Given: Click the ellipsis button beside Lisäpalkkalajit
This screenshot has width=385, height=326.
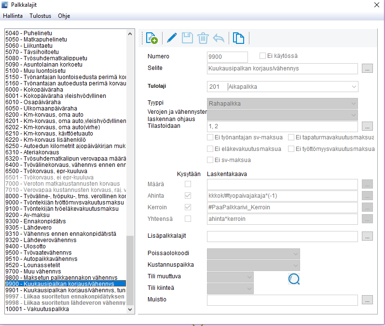Looking at the screenshot, I should pos(367,236).
